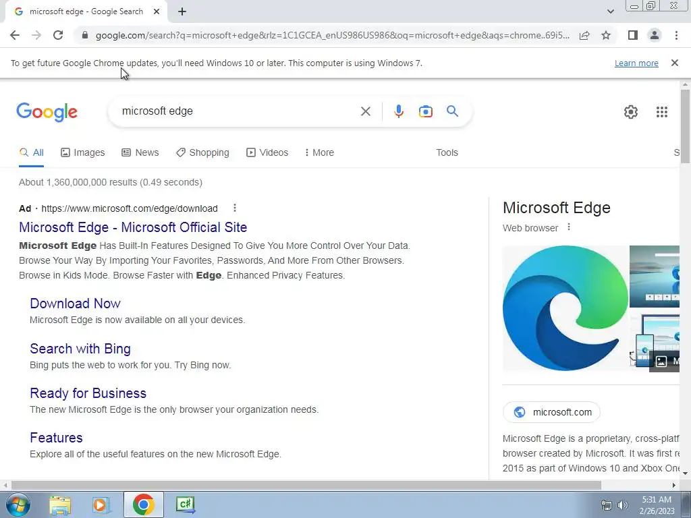The width and height of the screenshot is (691, 518).
Task: Start a voice search with microphone
Action: pos(398,111)
